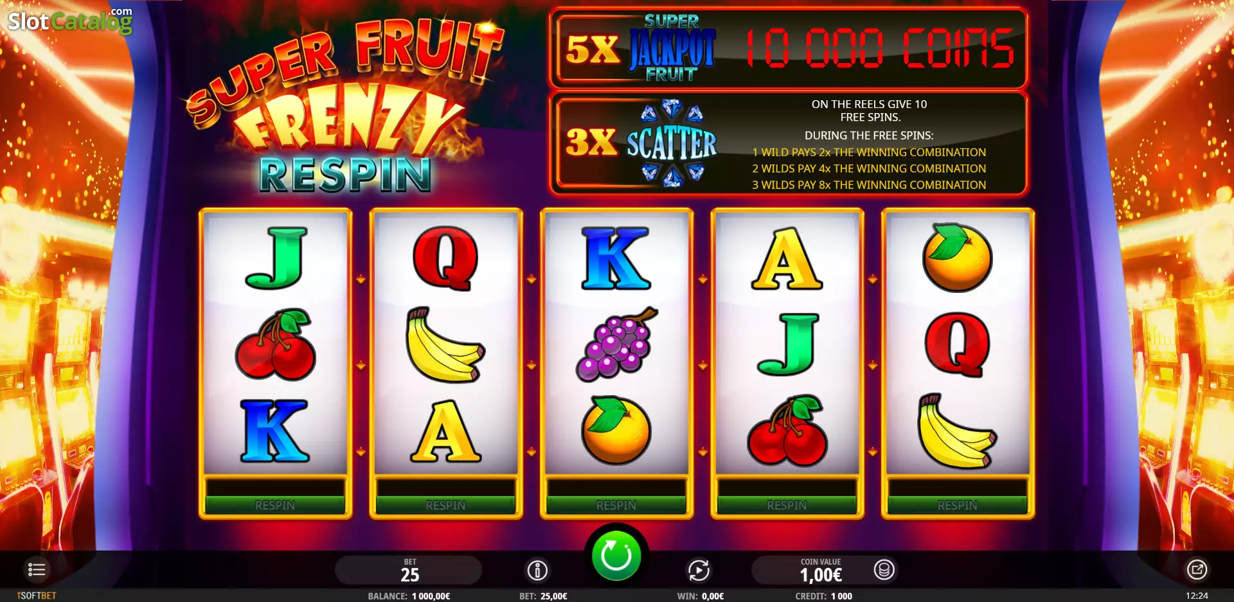This screenshot has width=1234, height=602.
Task: Click the green spin button
Action: [616, 555]
